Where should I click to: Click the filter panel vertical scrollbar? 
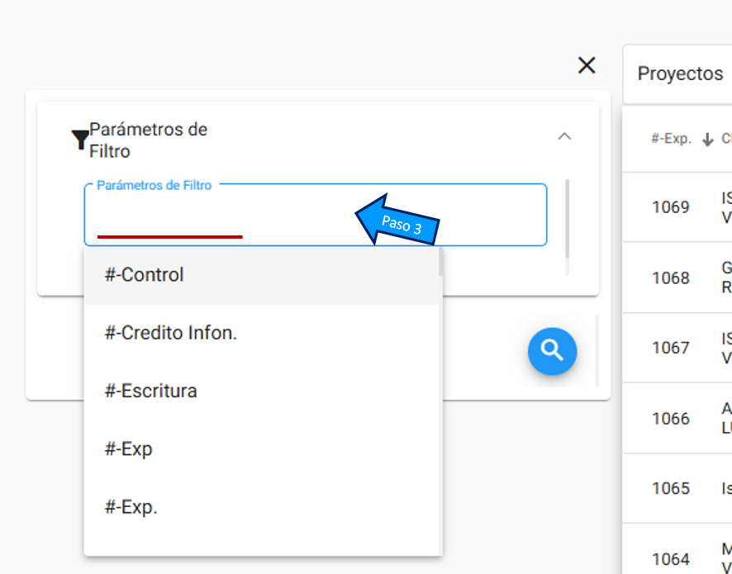pos(568,218)
